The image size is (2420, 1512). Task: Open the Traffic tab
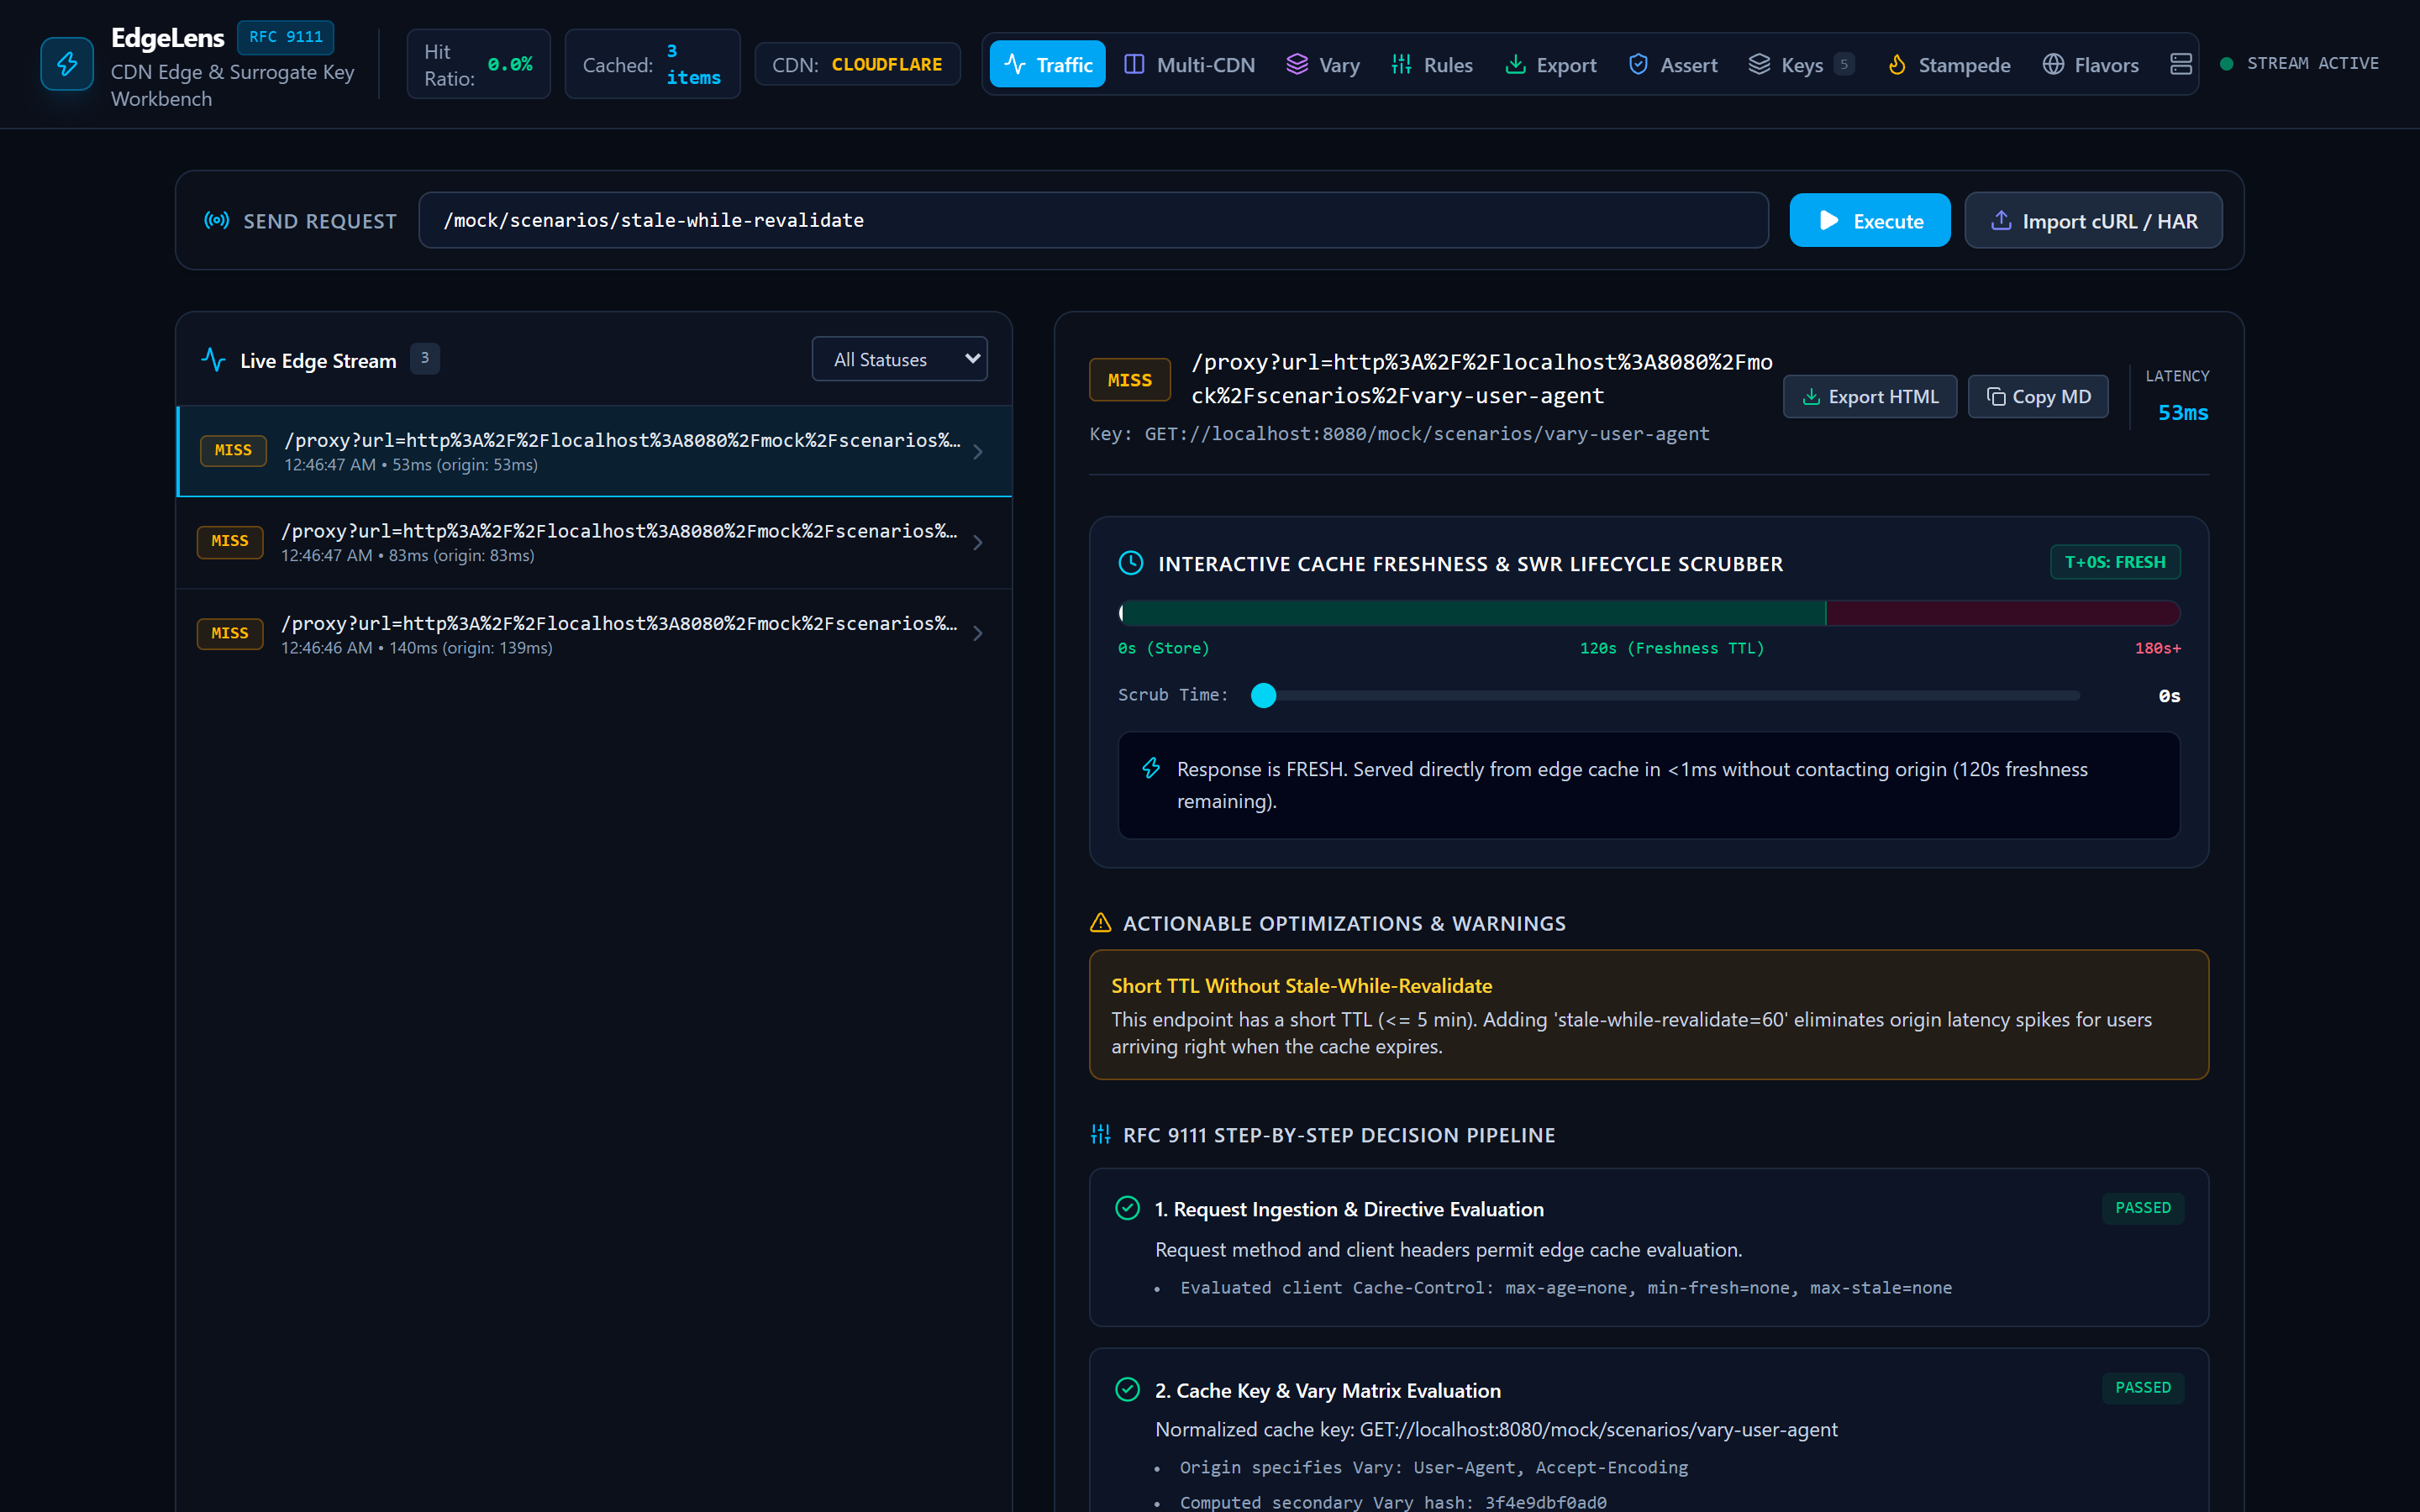(x=1047, y=65)
